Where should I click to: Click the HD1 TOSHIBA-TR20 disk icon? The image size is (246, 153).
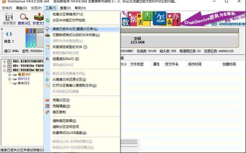click(x=9, y=66)
